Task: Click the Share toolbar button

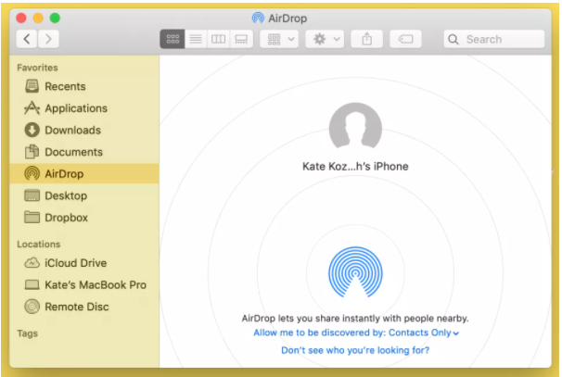Action: [366, 39]
